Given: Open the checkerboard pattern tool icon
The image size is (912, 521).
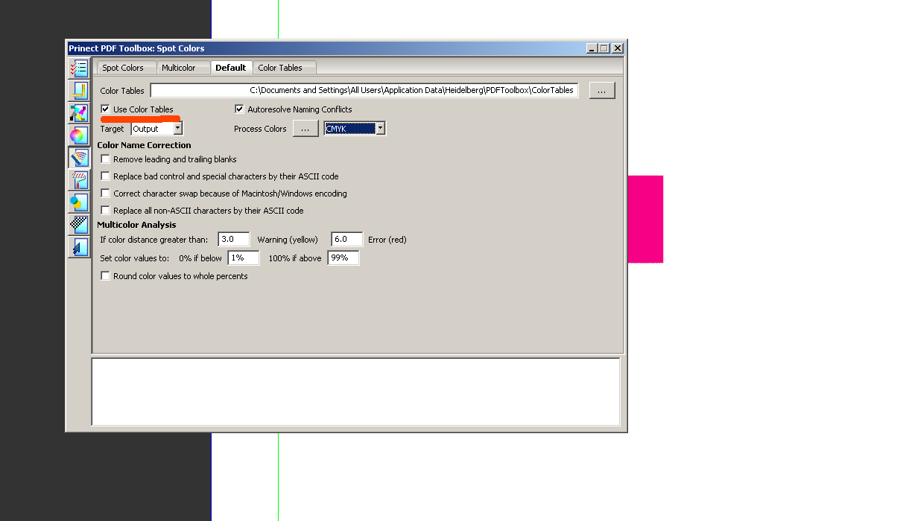Looking at the screenshot, I should [x=78, y=224].
